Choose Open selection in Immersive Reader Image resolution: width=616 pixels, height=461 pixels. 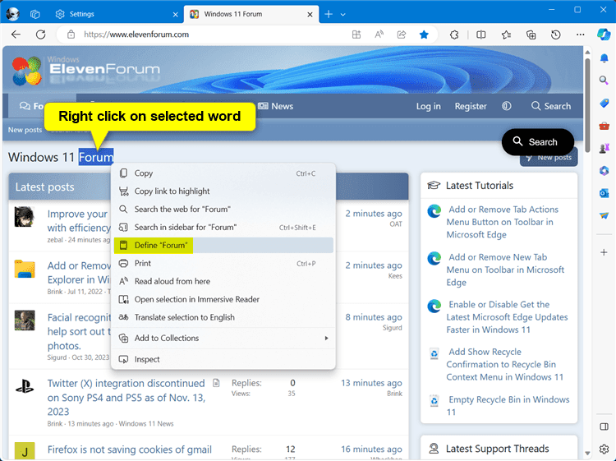(223, 300)
